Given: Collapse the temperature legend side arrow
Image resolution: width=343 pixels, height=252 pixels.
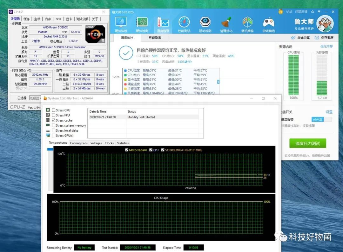Looking at the screenshot, I should (x=218, y=82).
